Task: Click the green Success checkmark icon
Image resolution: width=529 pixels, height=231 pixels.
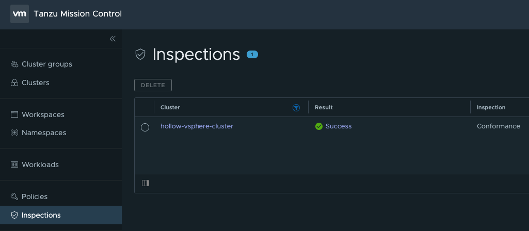Action: click(x=319, y=126)
